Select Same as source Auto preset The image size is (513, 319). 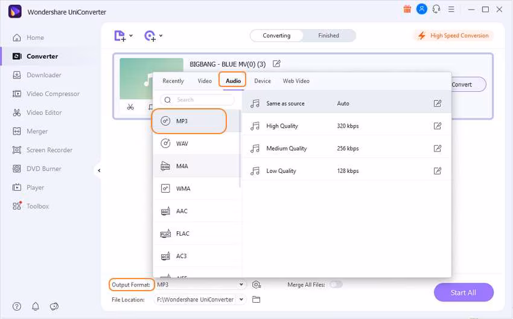(347, 103)
